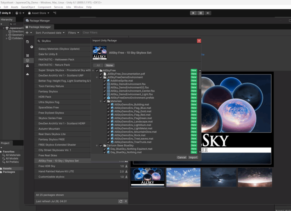Open the Assets menu
This screenshot has width=291, height=211.
[14, 7]
